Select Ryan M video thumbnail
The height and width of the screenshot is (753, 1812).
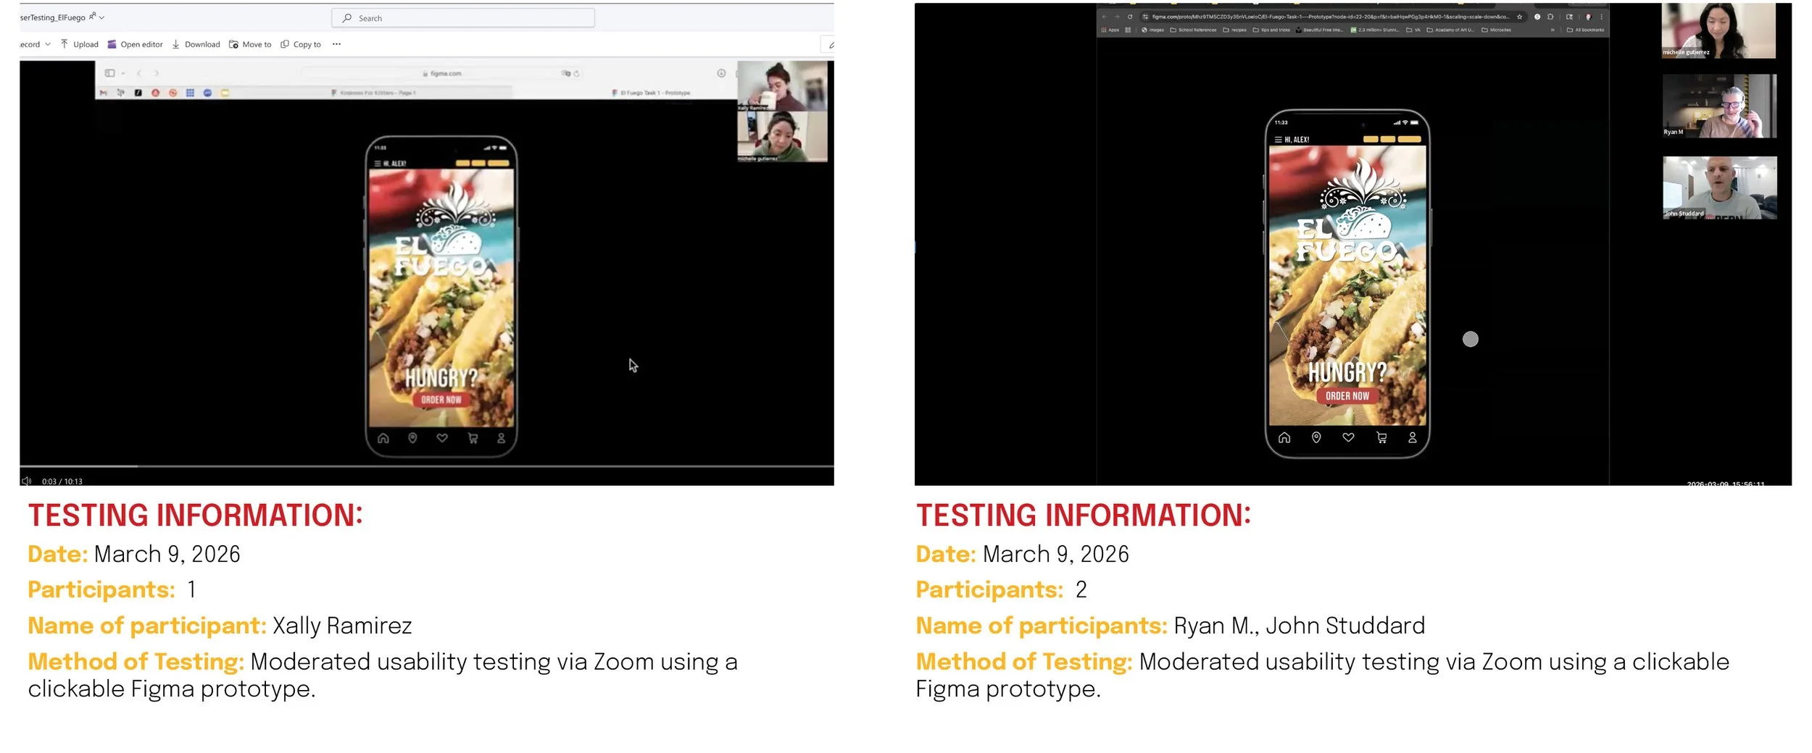click(1719, 106)
